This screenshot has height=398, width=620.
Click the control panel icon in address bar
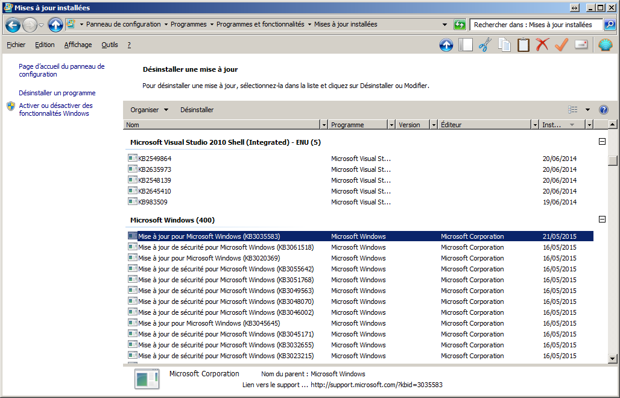71,24
